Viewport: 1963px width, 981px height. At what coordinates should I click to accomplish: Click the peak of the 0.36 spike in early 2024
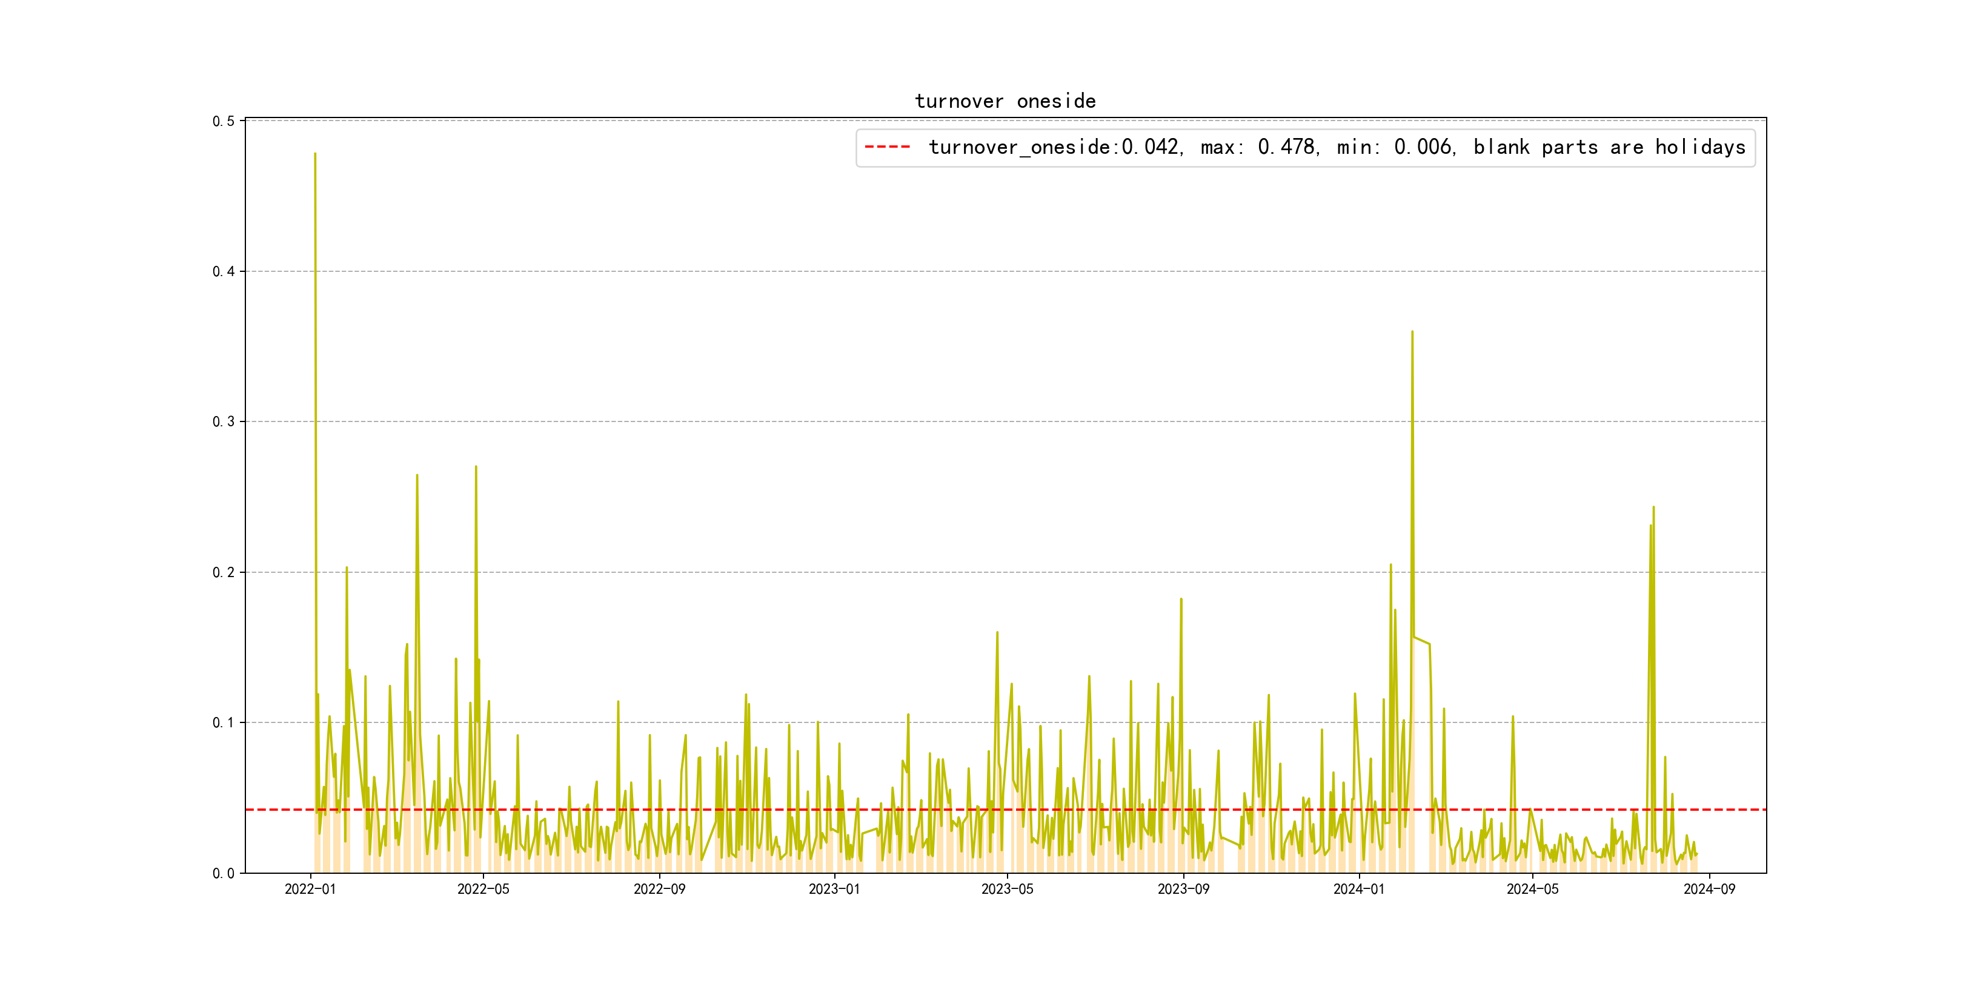coord(1412,332)
